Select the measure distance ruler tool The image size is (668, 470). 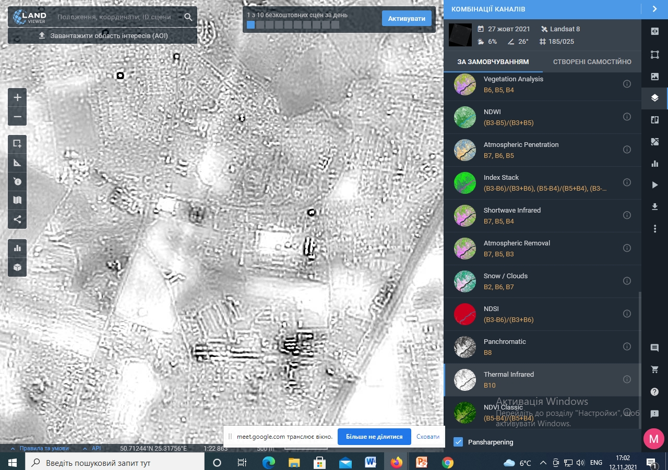(x=17, y=163)
